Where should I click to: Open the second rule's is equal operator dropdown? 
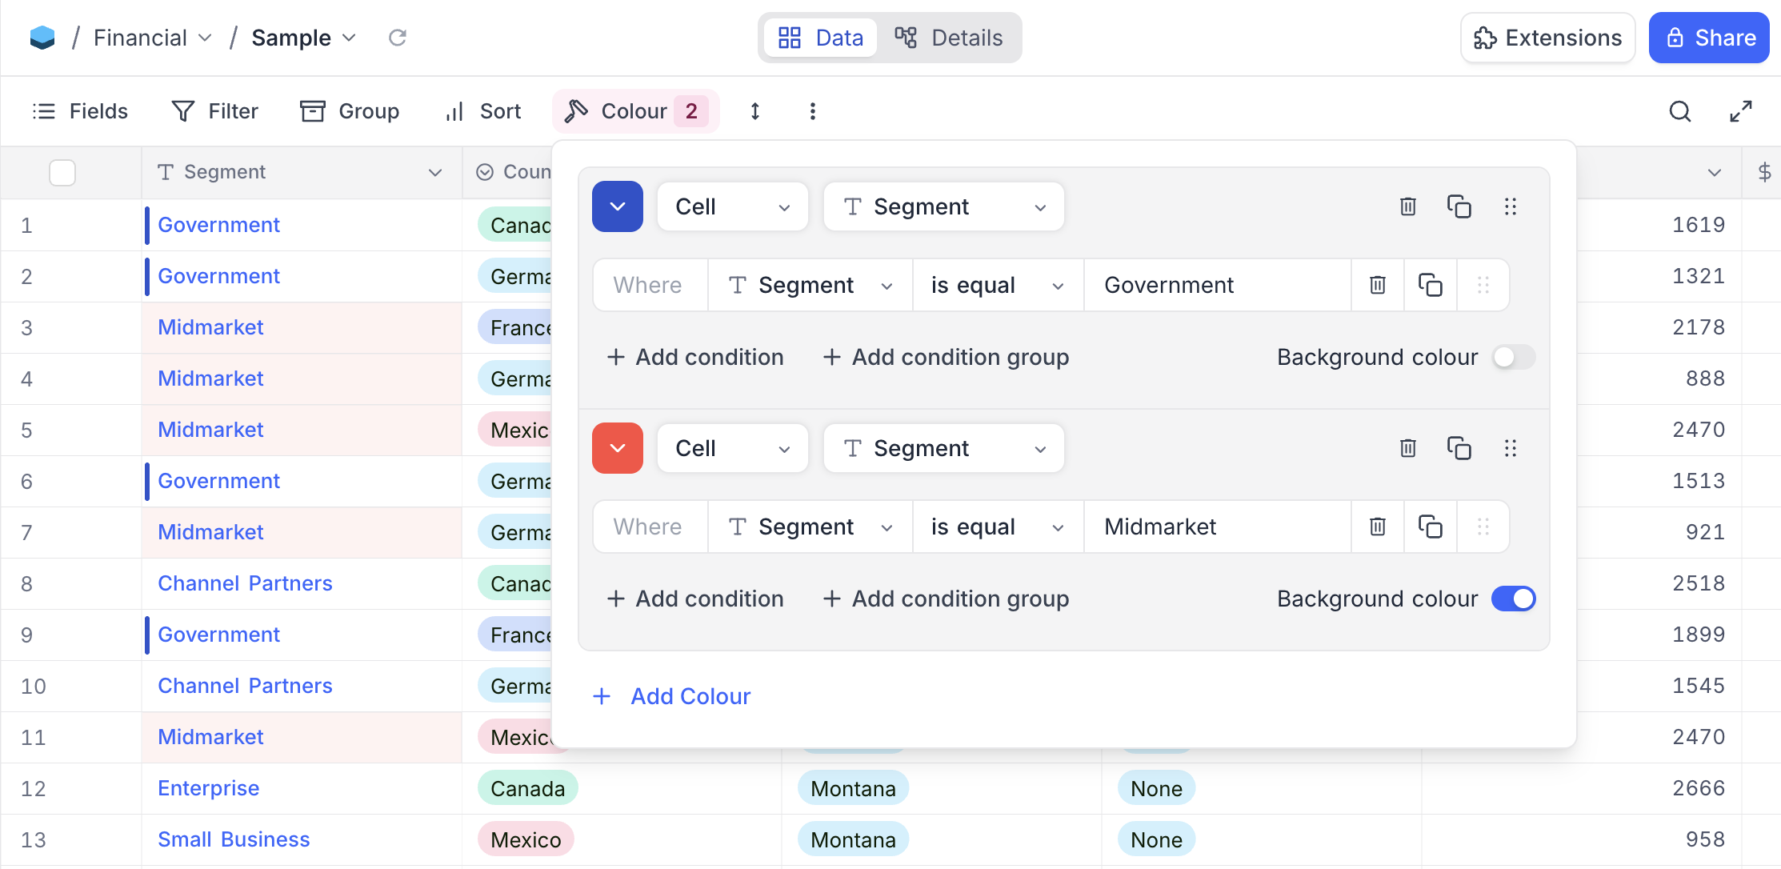tap(997, 527)
